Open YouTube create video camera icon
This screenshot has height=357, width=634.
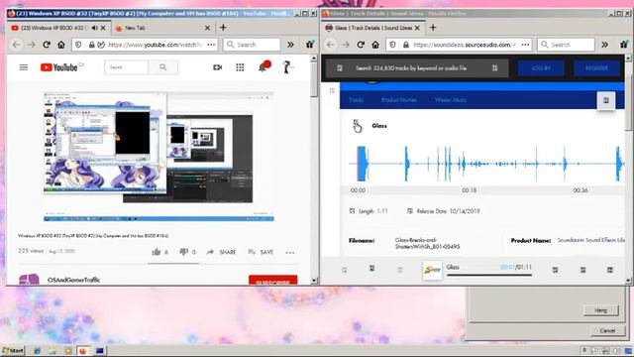click(218, 67)
